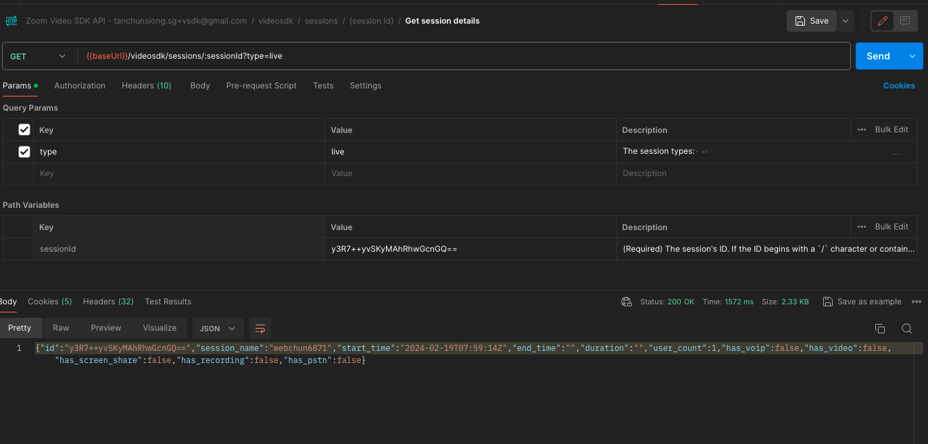Click Bulk Edit for Path Variables
The image size is (928, 444).
pos(892,227)
